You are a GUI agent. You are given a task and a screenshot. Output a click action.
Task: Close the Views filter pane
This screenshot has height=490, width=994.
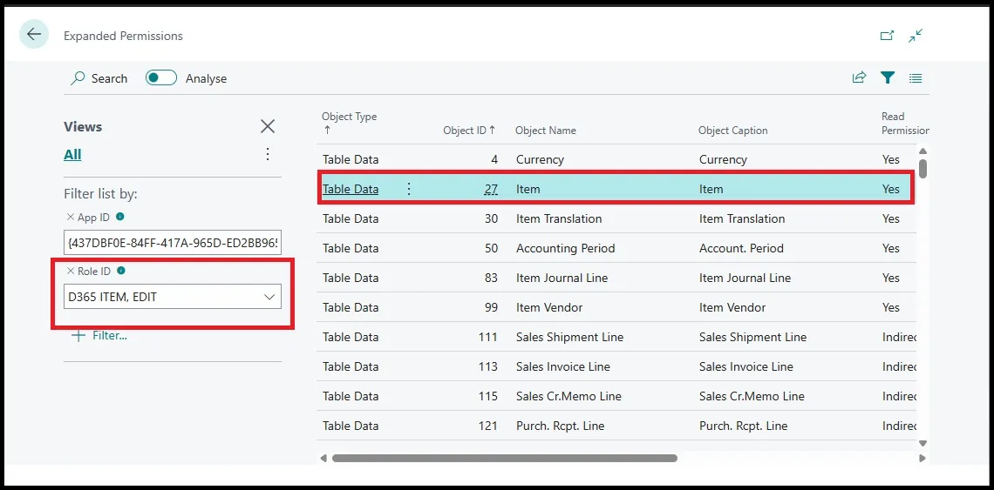point(269,126)
